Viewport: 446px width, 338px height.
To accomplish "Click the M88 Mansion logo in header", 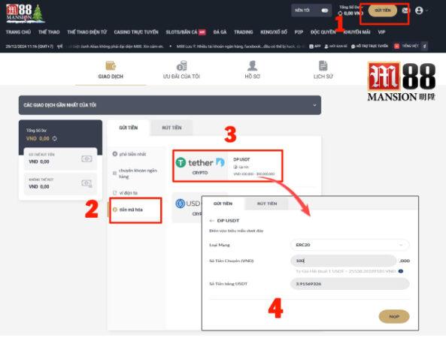I will pyautogui.click(x=25, y=13).
